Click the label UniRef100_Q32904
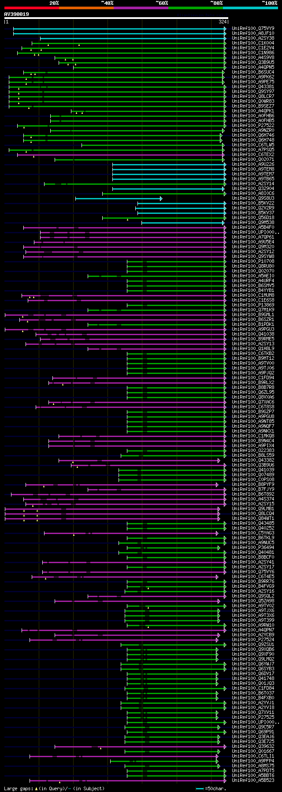The width and height of the screenshot is (282, 792). click(253, 188)
